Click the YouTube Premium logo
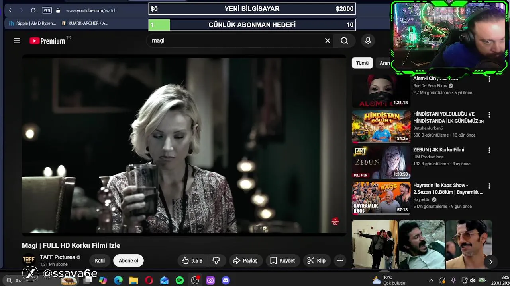This screenshot has width=510, height=286. click(x=47, y=41)
